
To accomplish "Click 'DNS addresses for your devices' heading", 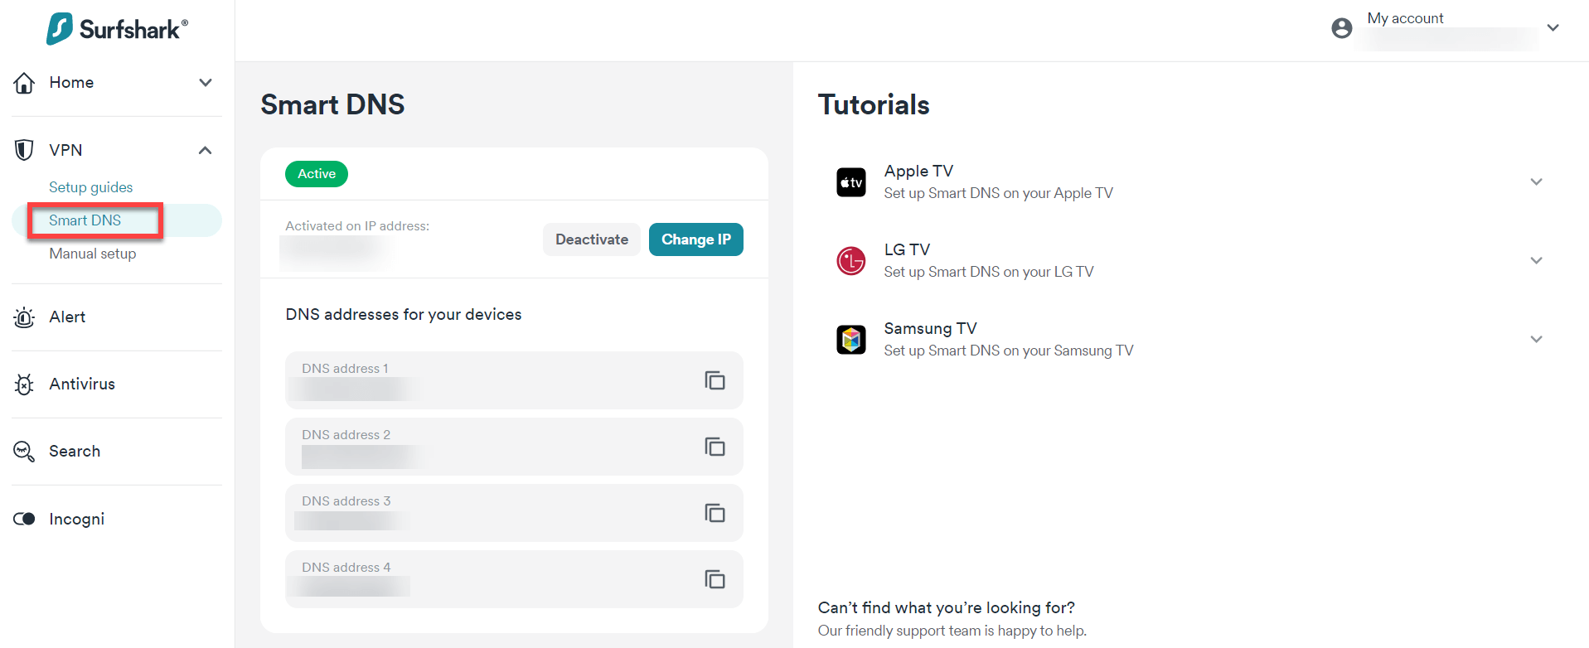I will 404,315.
